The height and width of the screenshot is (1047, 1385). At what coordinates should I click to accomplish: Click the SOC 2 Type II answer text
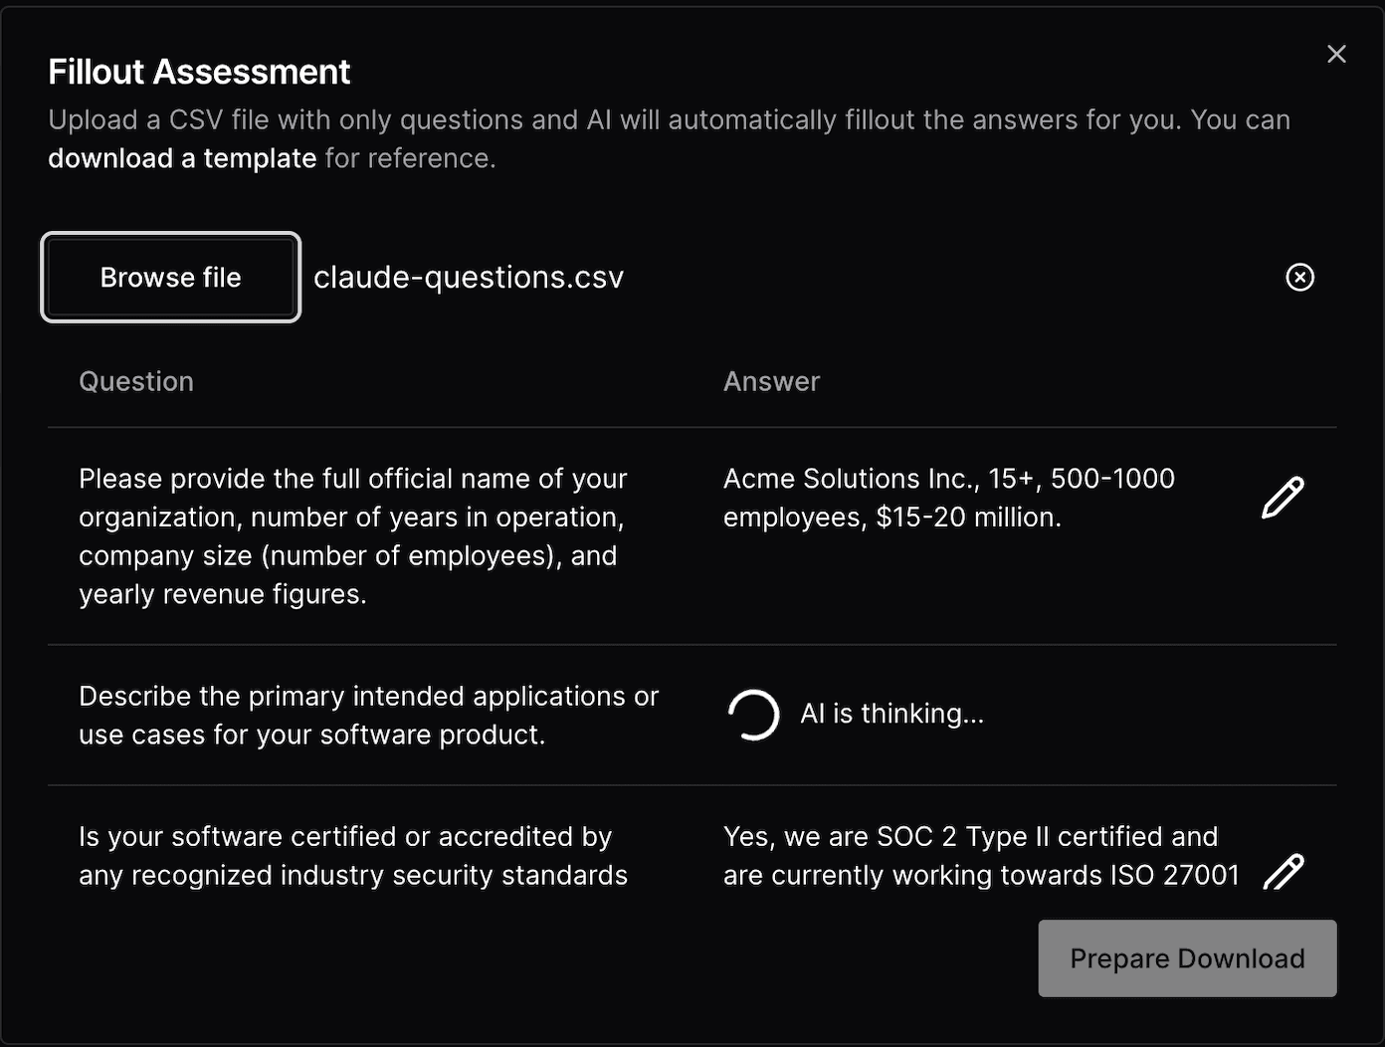coord(980,856)
